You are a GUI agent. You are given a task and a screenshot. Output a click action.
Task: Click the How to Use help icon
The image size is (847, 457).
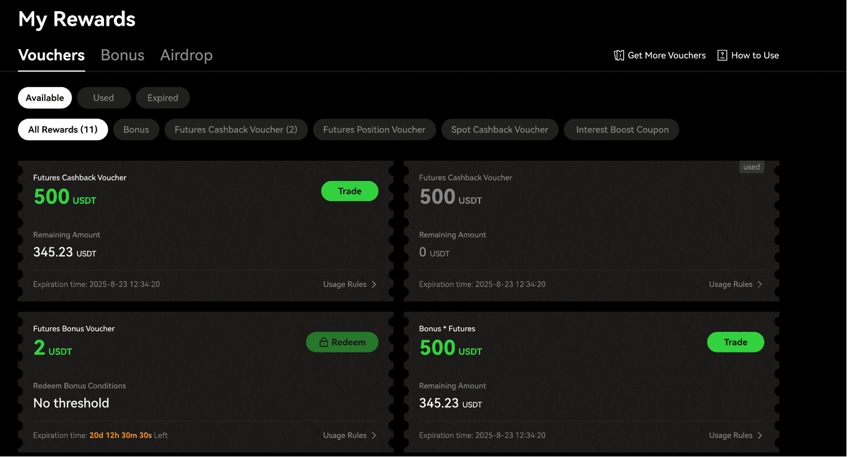(722, 55)
